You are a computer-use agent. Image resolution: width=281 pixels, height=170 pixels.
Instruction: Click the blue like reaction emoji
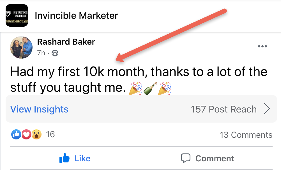pyautogui.click(x=16, y=134)
